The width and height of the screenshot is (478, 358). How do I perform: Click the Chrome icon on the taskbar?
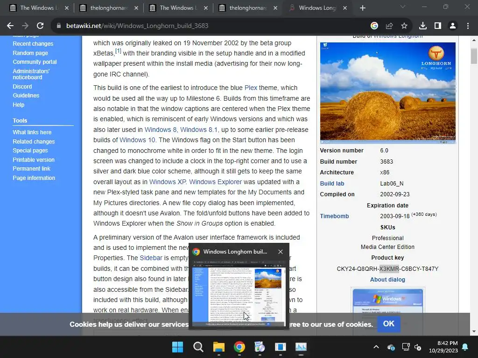click(239, 347)
